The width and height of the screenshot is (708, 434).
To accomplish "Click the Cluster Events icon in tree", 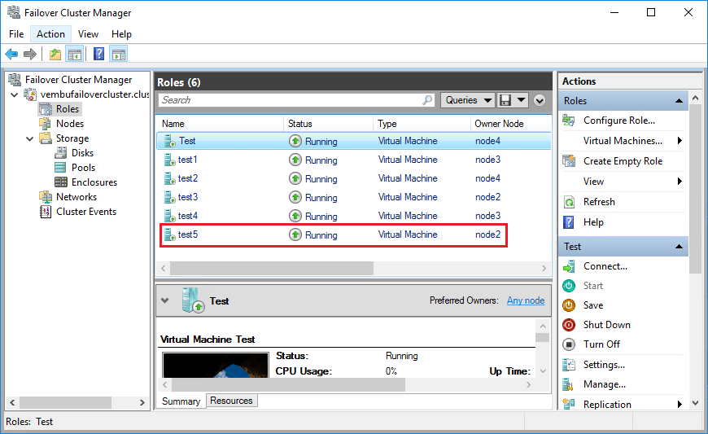I will click(x=46, y=212).
